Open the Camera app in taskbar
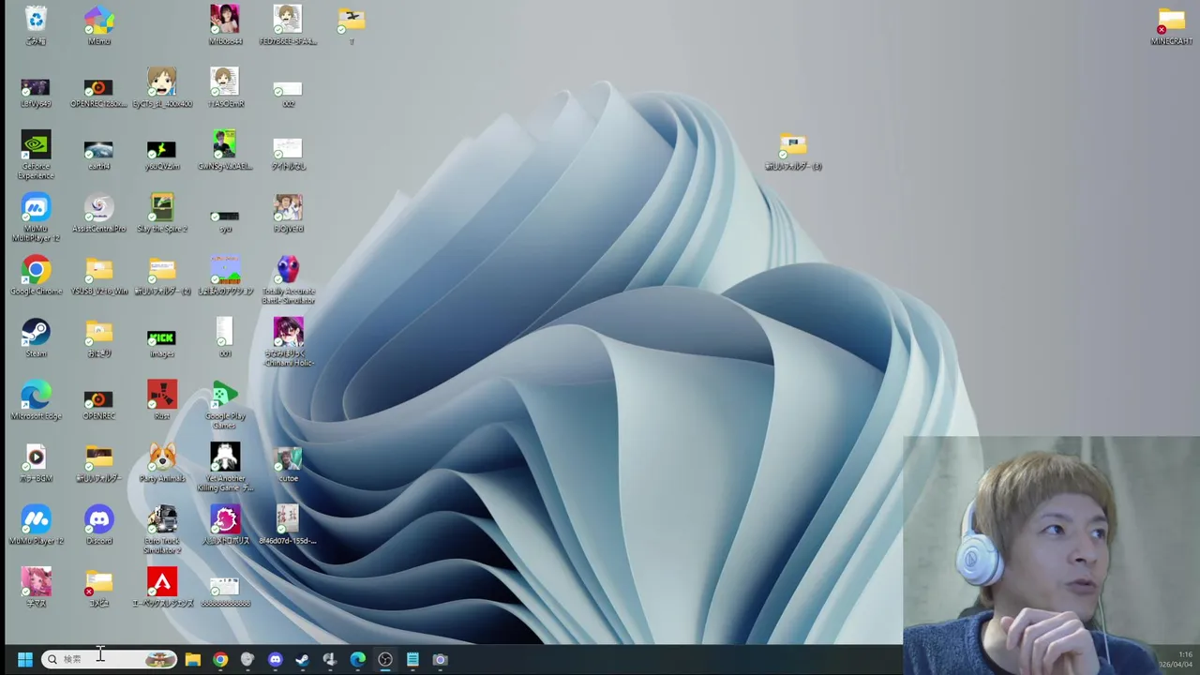The width and height of the screenshot is (1200, 675). 440,660
